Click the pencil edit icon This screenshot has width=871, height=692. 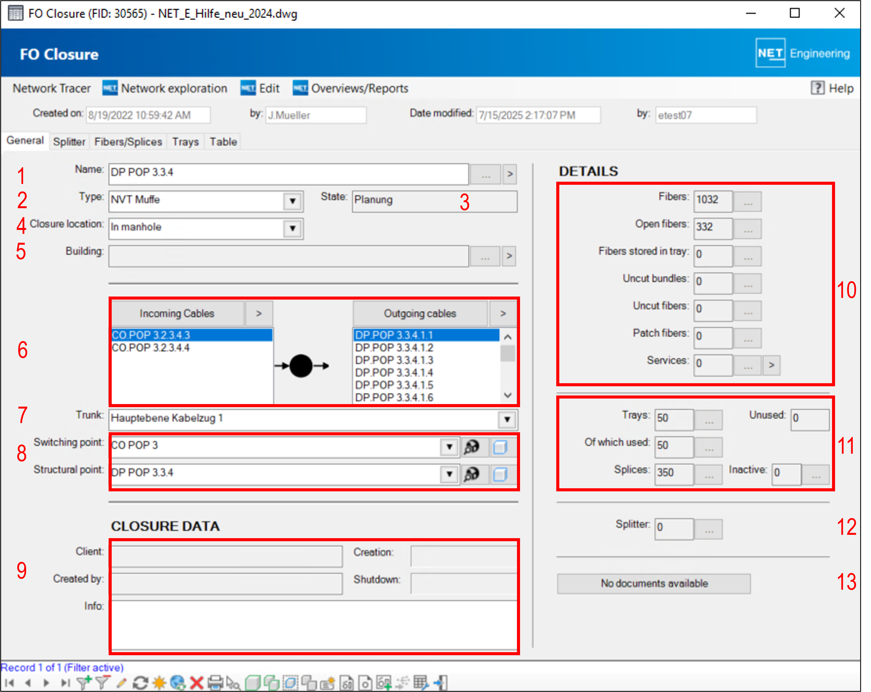(121, 683)
